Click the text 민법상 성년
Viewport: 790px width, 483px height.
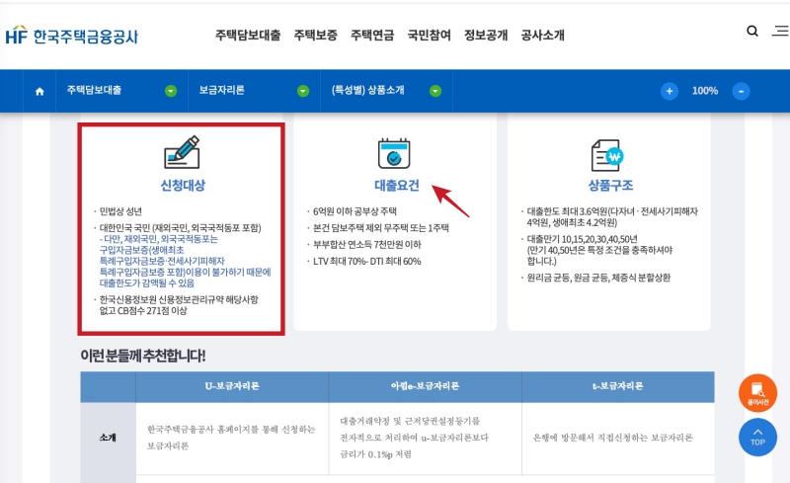click(120, 211)
